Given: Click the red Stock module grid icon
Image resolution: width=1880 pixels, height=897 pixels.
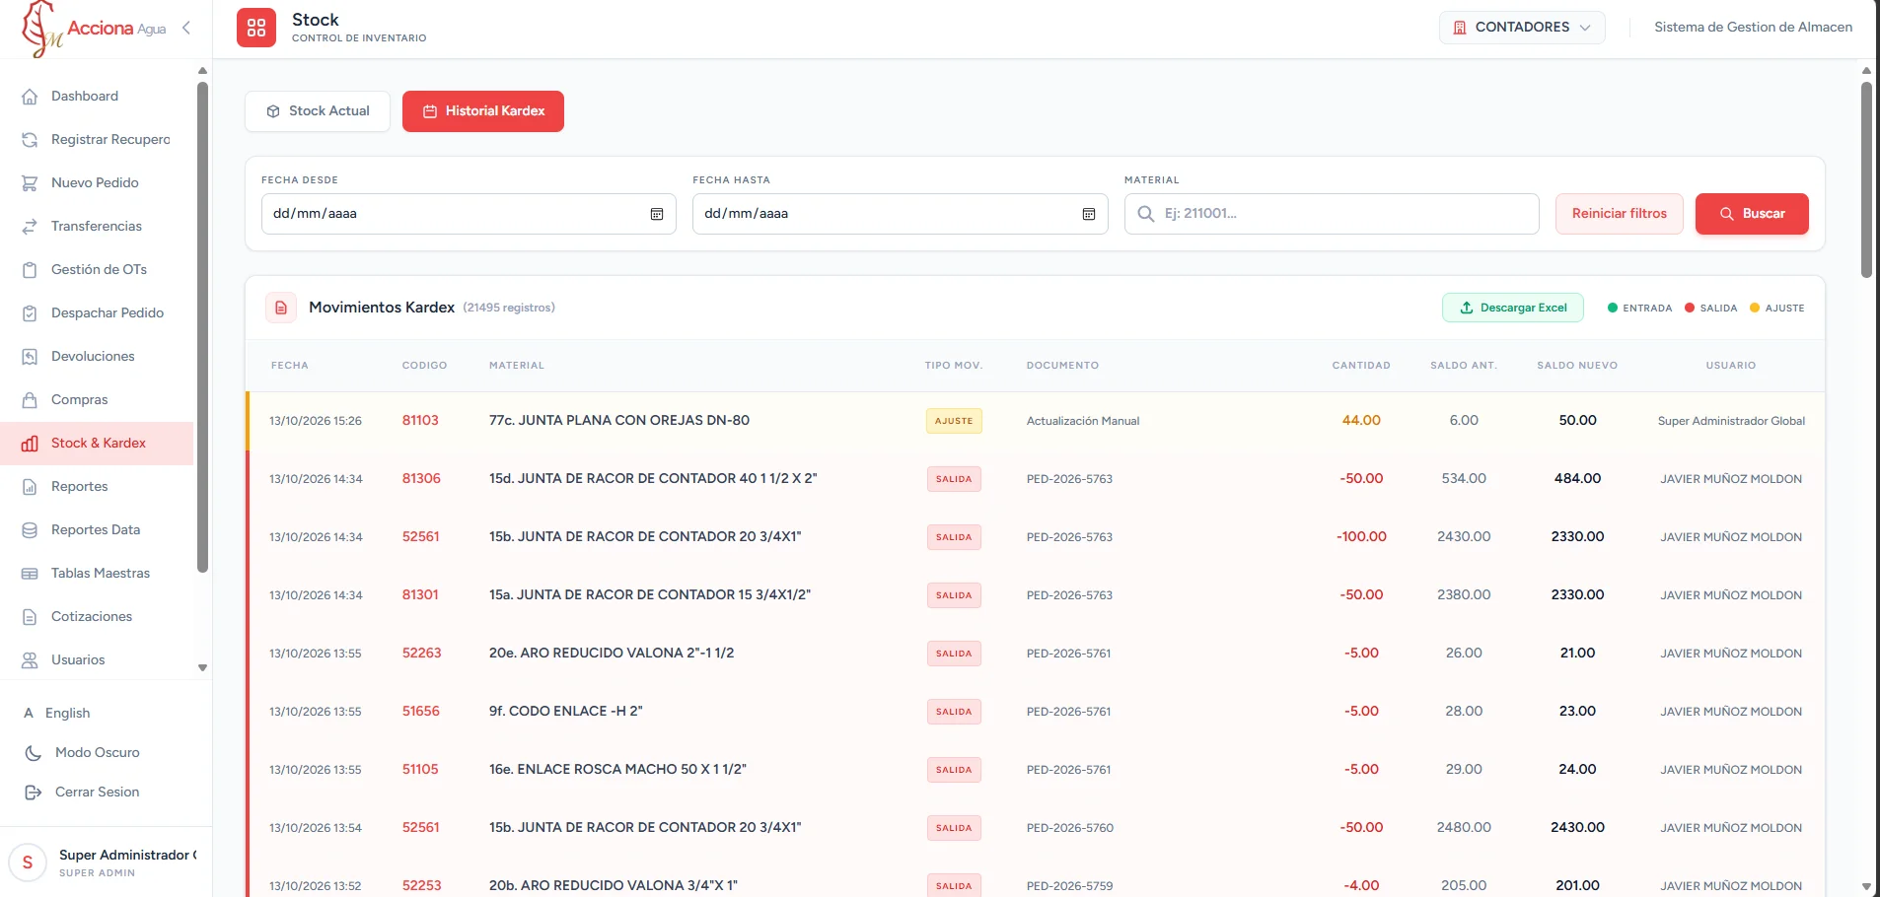Looking at the screenshot, I should click(x=256, y=28).
